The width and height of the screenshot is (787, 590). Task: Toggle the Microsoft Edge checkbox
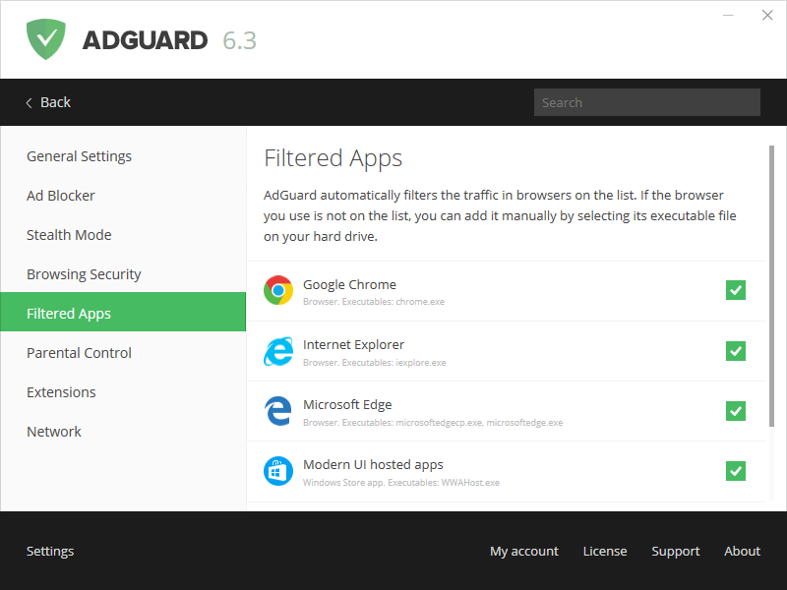coord(736,411)
